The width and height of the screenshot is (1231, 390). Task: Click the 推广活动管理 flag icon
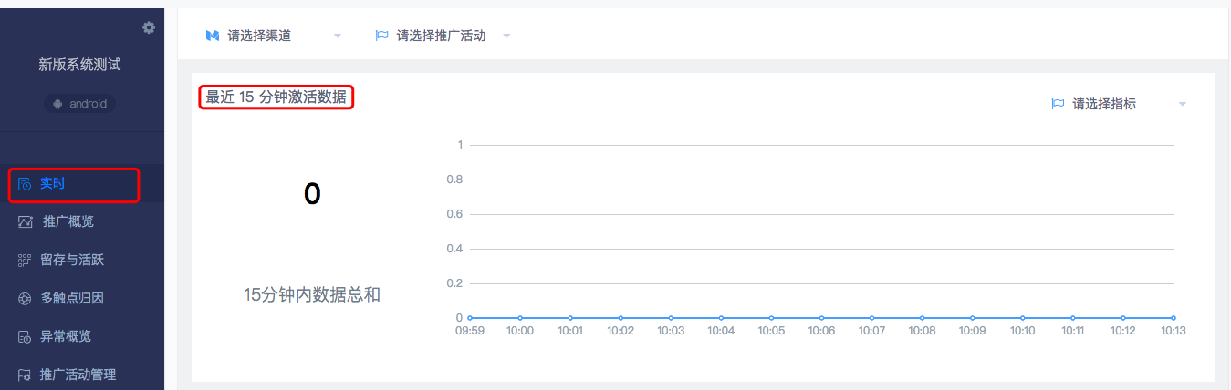click(25, 375)
